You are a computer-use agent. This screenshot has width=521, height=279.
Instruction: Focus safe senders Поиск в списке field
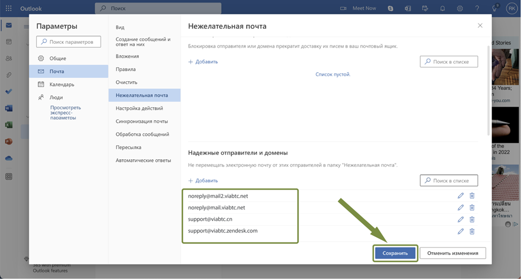(449, 181)
